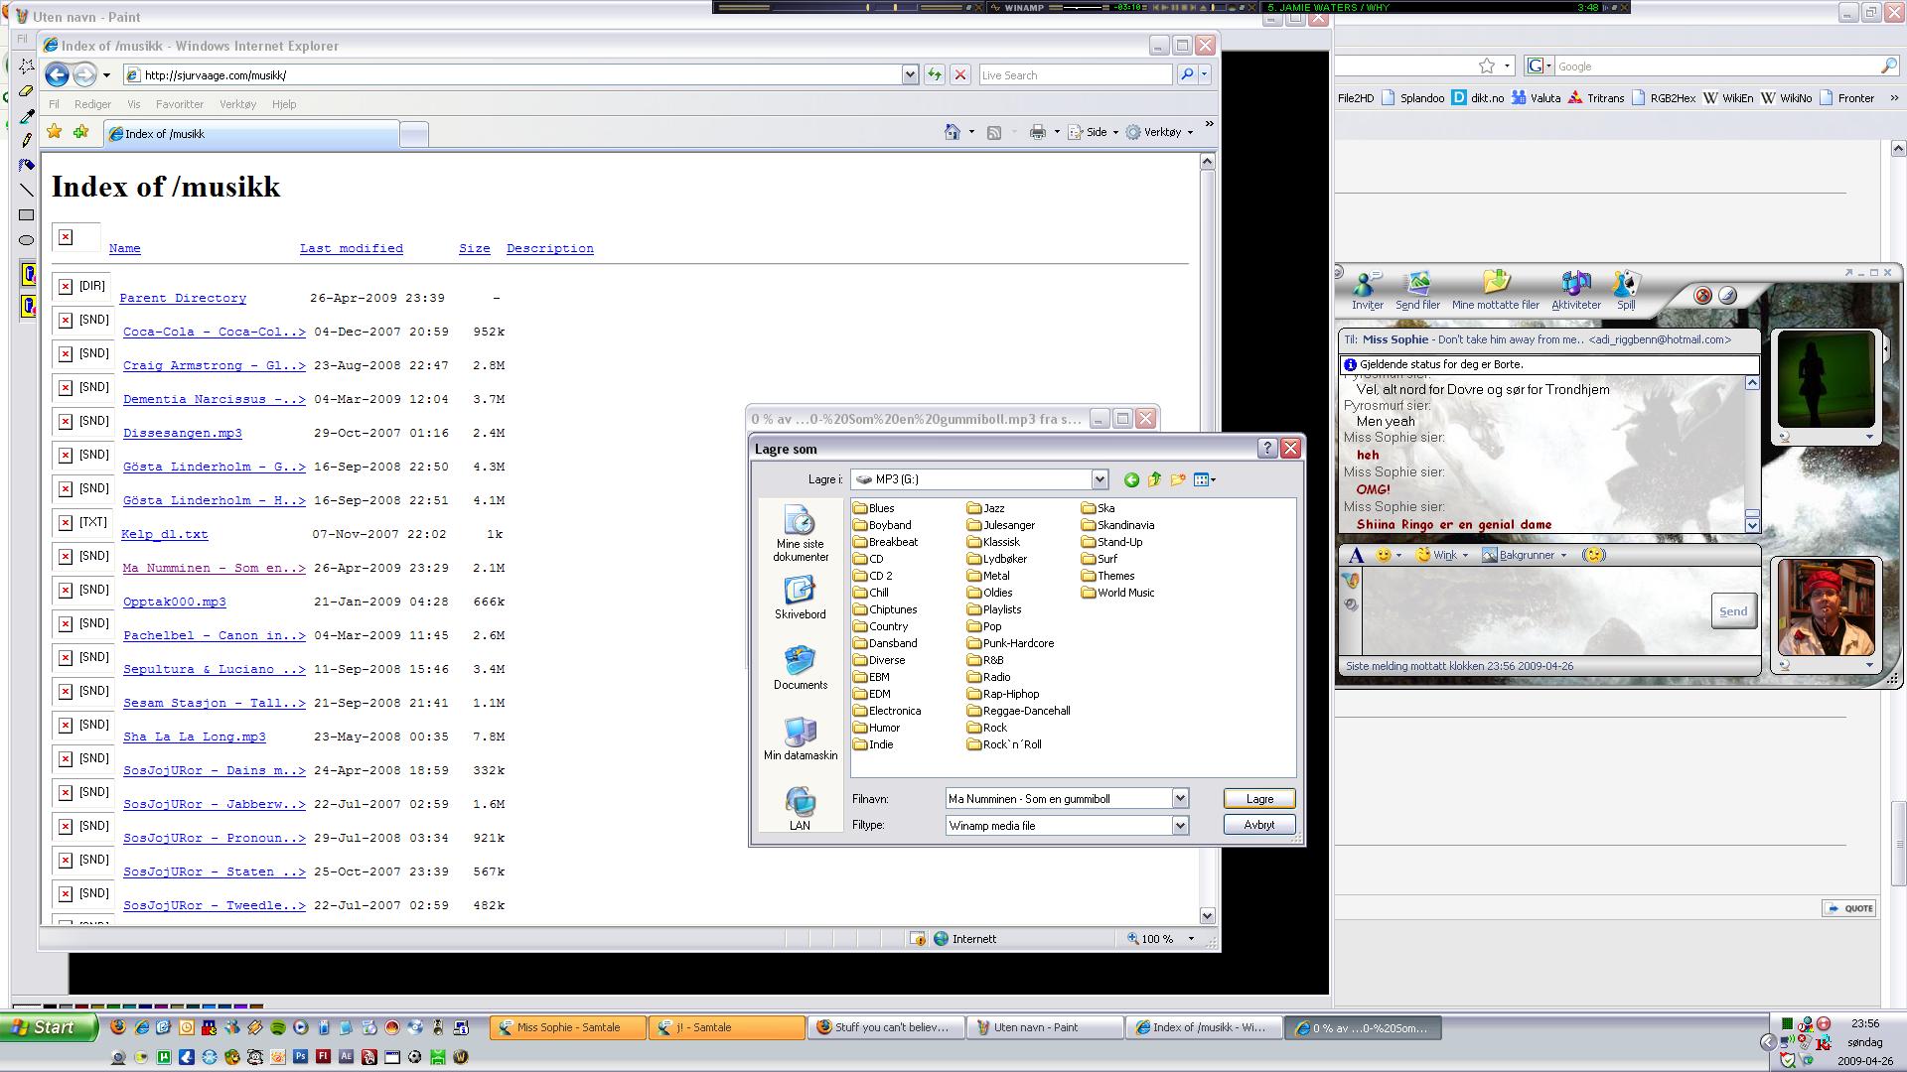This screenshot has height=1072, width=1907.
Task: Open the IE Verktøy toolbar dropdown
Action: 1160,132
